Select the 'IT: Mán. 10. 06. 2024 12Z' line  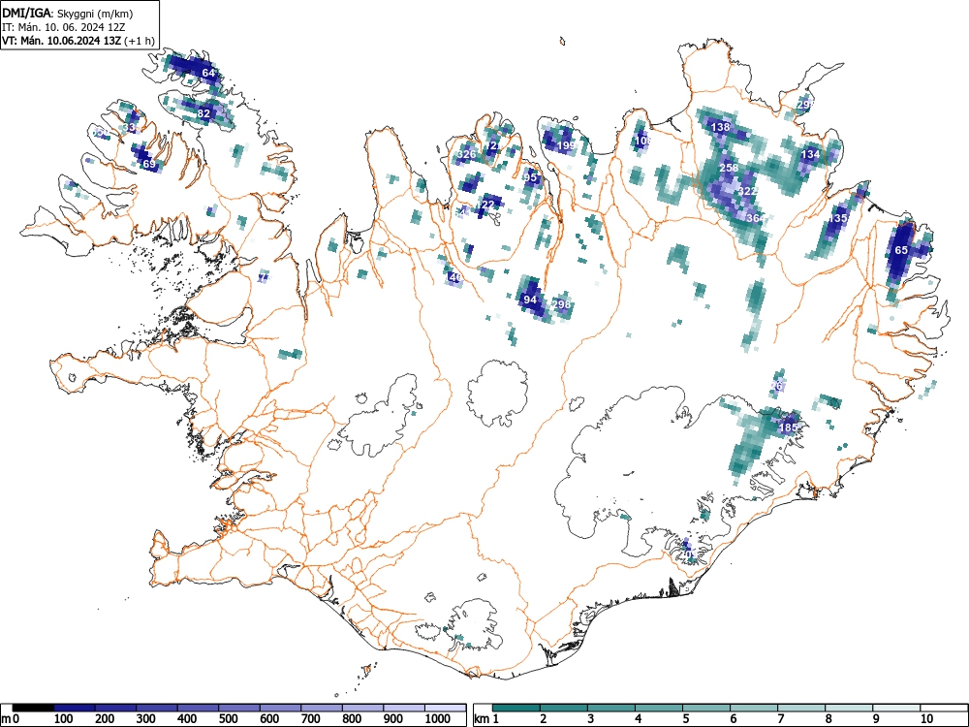point(64,27)
